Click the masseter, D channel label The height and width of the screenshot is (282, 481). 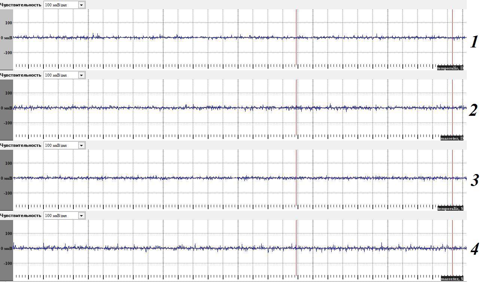pyautogui.click(x=452, y=138)
